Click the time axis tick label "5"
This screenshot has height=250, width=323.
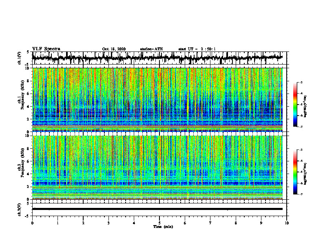pyautogui.click(x=159, y=223)
